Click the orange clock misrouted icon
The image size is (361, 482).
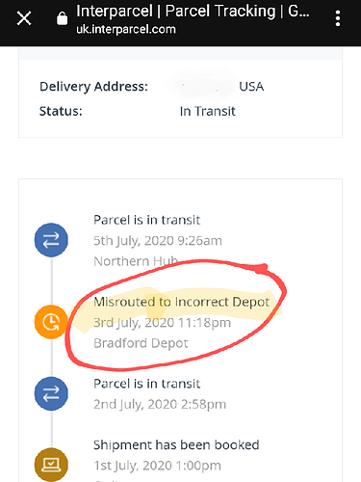(x=51, y=322)
